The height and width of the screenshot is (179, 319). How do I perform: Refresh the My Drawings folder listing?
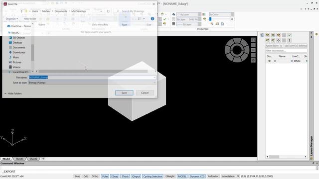click(x=108, y=11)
